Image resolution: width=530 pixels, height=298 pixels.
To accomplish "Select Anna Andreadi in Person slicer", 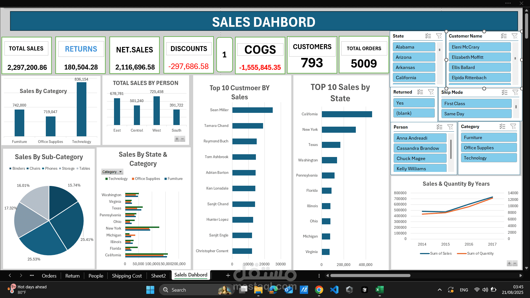I will tap(420, 138).
